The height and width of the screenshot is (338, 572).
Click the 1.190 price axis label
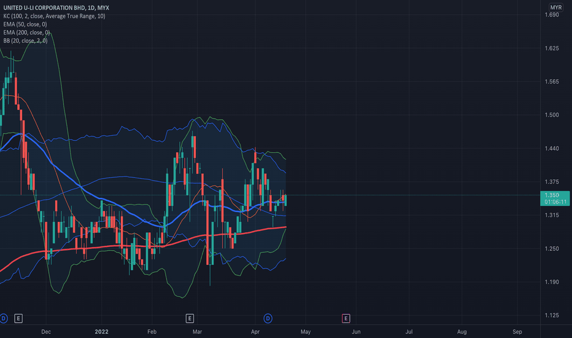tap(552, 281)
